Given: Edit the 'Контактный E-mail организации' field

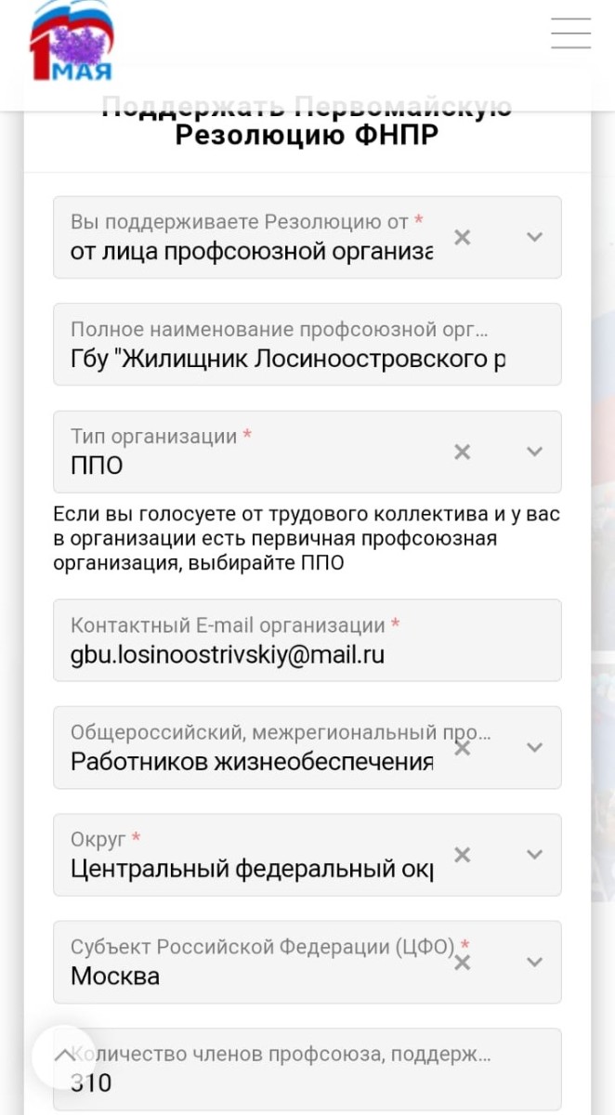Looking at the screenshot, I should coord(307,640).
